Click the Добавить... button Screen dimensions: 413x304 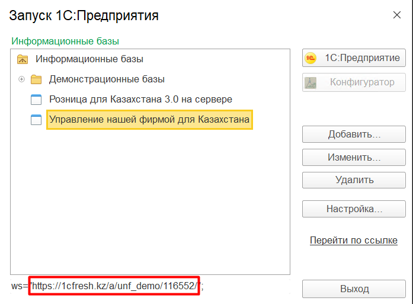pyautogui.click(x=354, y=134)
